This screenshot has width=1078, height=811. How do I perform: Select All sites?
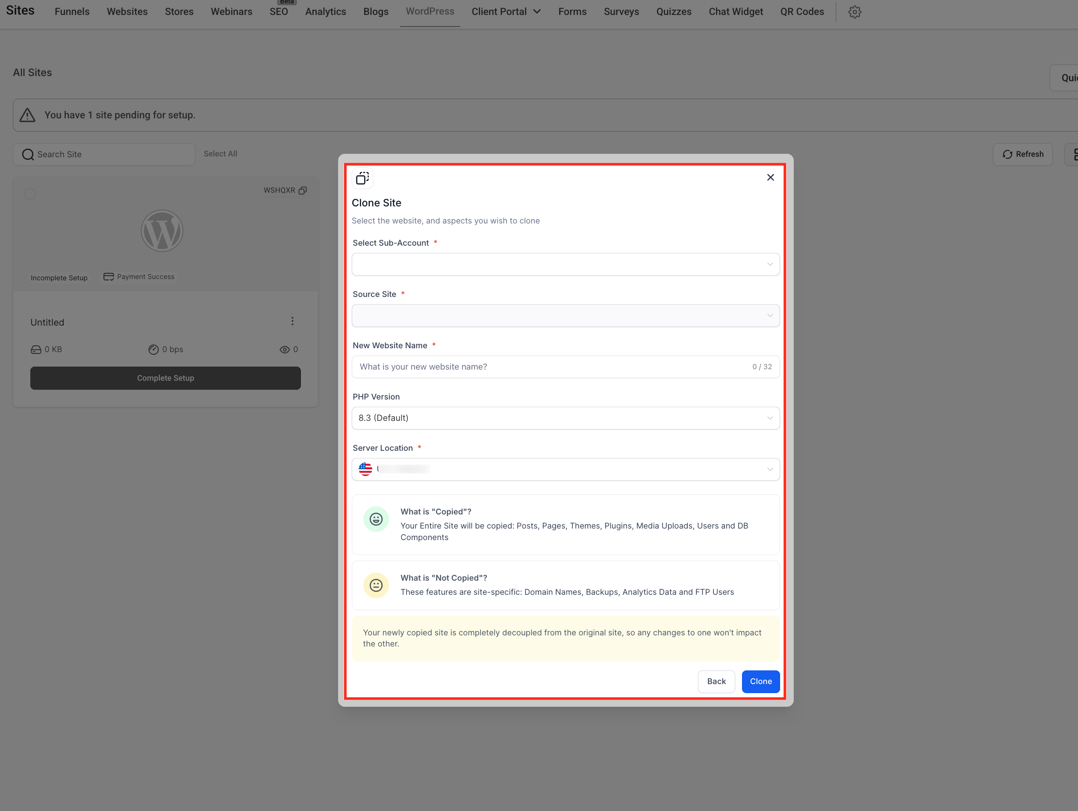coord(220,154)
